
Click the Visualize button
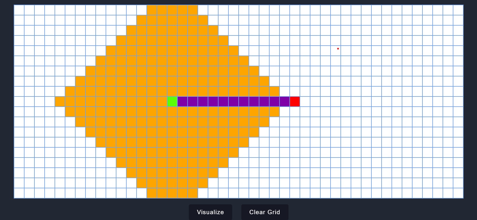click(x=210, y=212)
